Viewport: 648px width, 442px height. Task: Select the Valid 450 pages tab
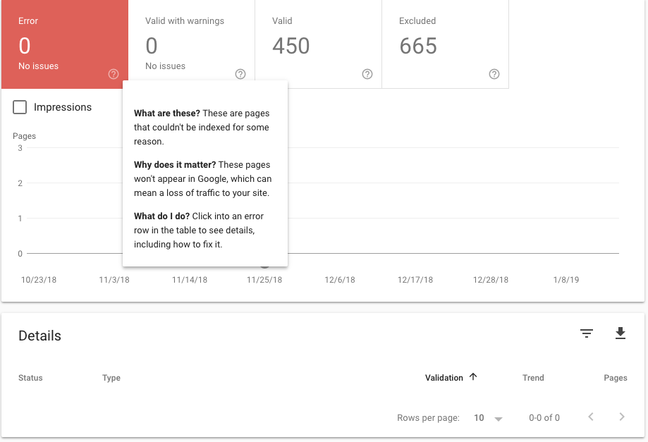[x=318, y=44]
